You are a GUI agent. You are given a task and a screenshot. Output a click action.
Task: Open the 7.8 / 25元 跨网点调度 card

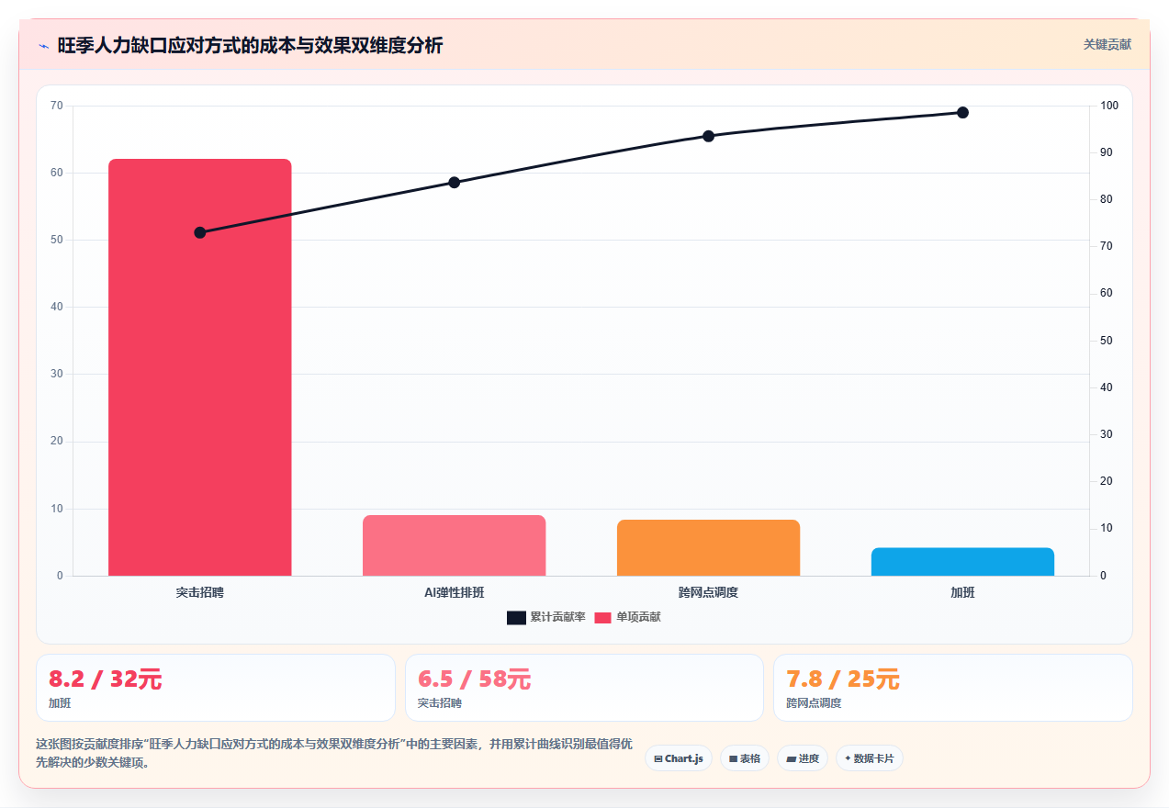pos(952,688)
